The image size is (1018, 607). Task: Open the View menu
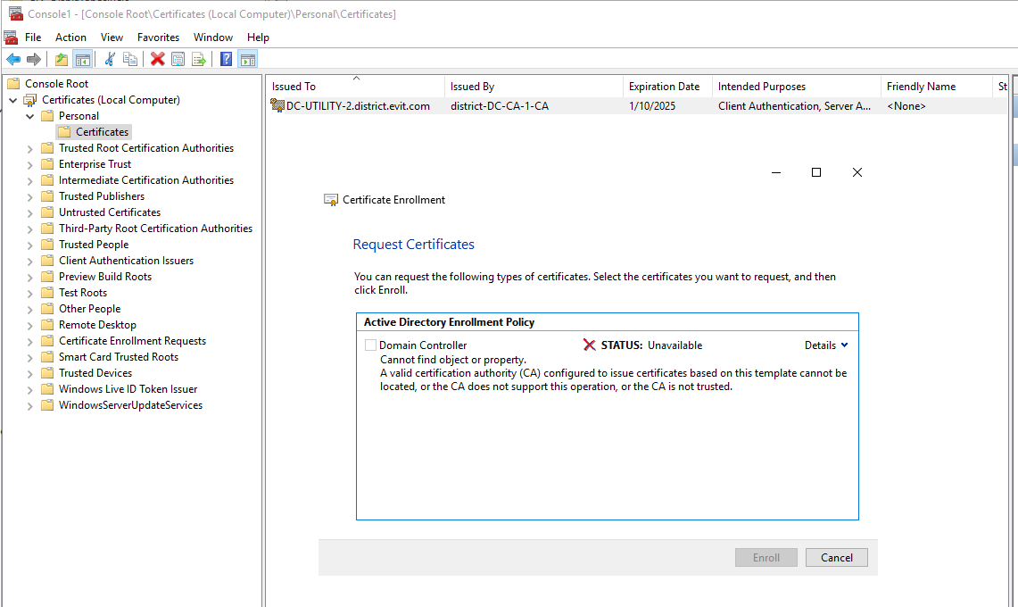coord(112,37)
